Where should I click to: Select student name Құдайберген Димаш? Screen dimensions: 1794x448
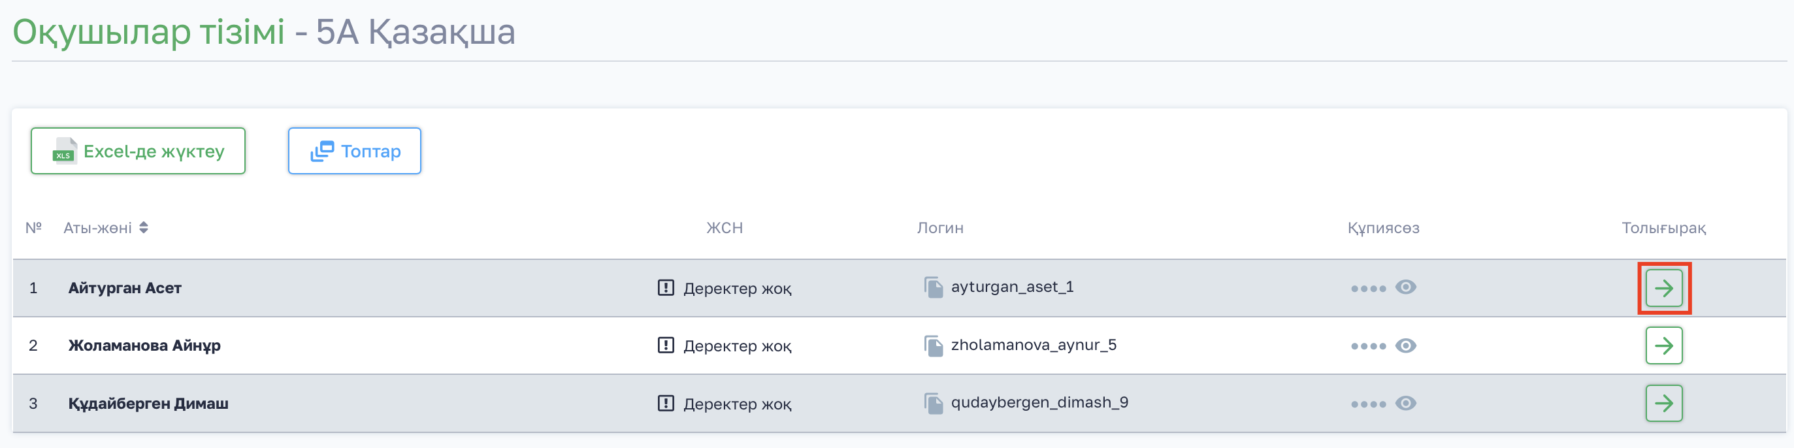pos(148,404)
